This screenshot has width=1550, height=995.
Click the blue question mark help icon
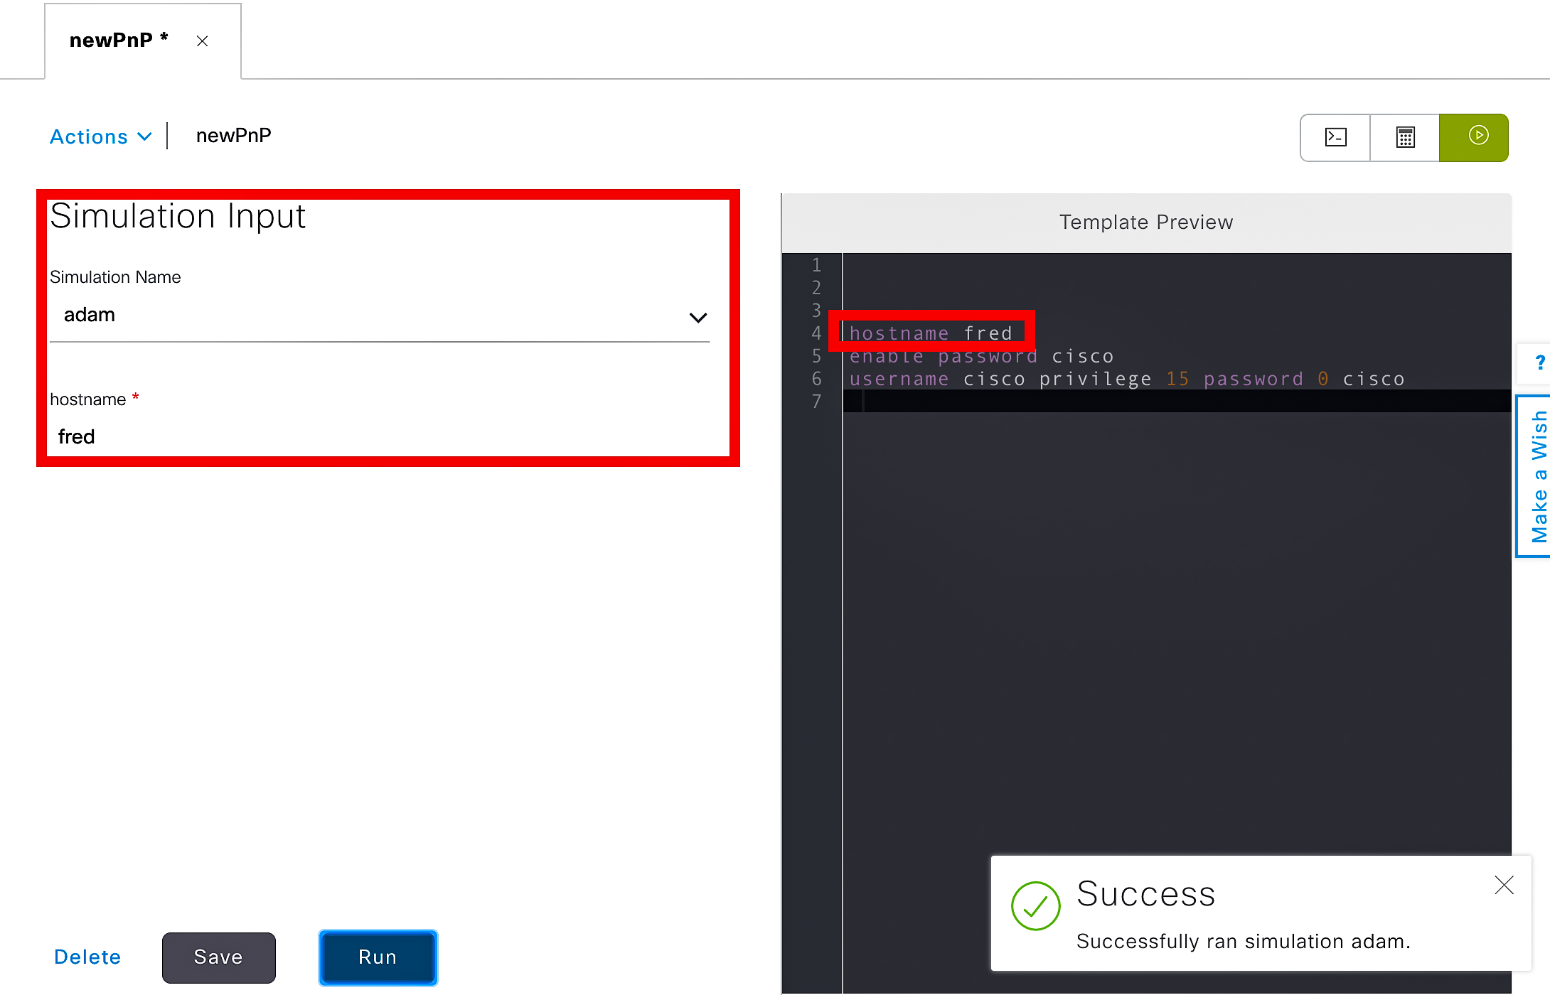(1539, 363)
